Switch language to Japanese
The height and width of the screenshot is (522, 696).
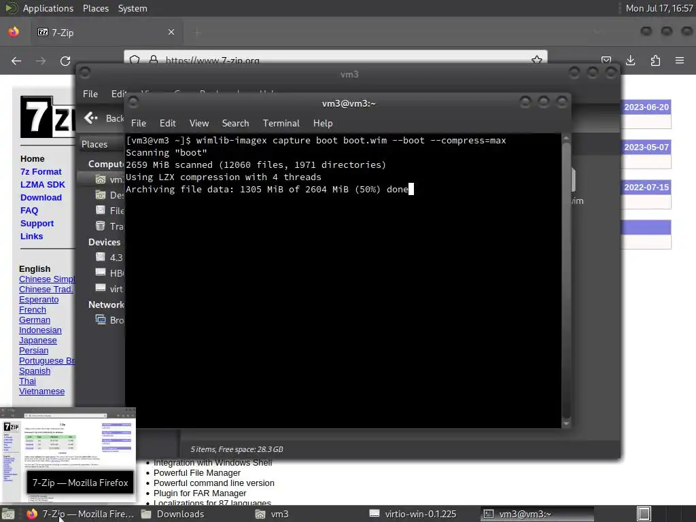[38, 341]
